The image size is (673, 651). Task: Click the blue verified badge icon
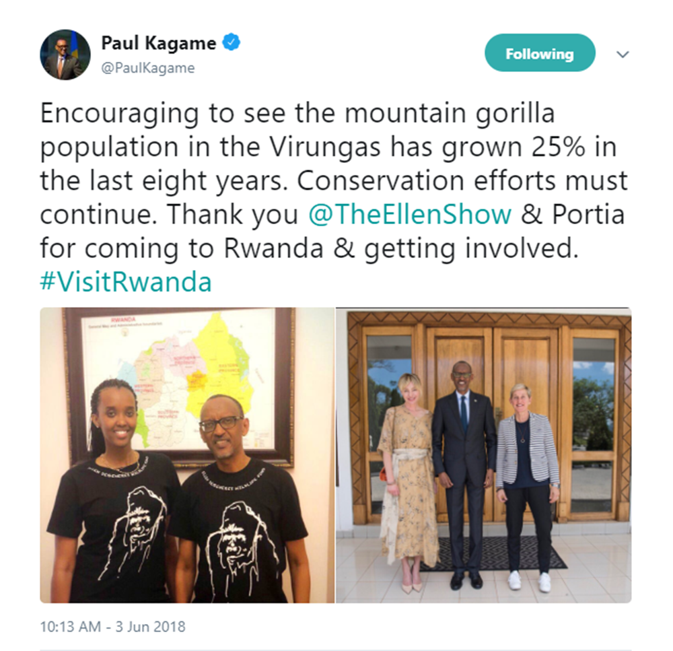tap(232, 42)
